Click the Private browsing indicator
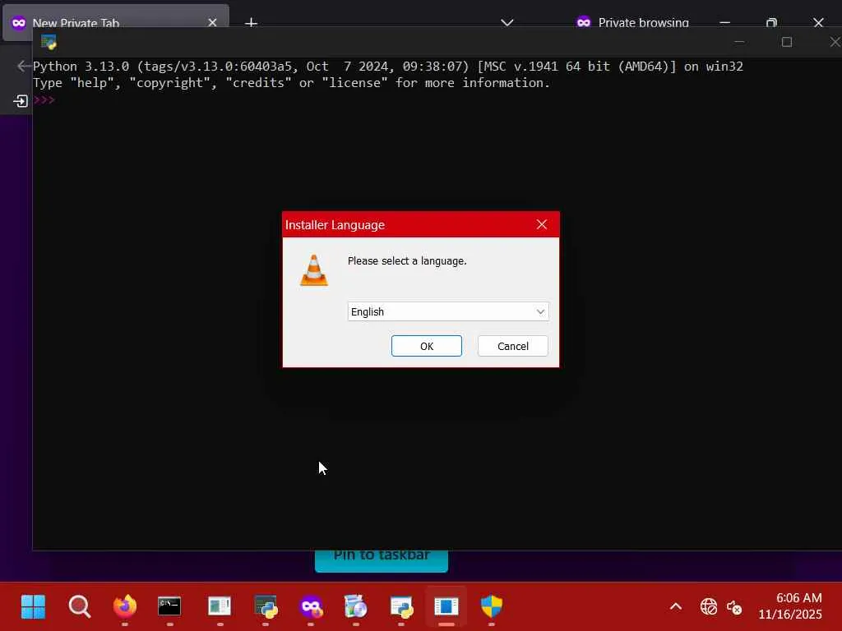This screenshot has height=631, width=842. coord(632,22)
